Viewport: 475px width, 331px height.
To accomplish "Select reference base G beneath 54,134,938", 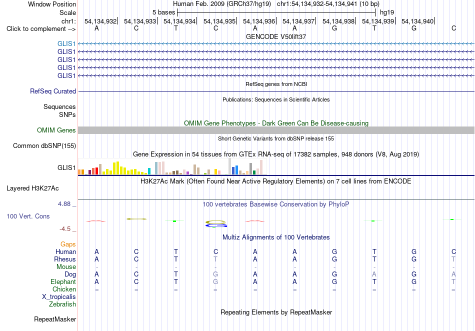I will (334, 28).
